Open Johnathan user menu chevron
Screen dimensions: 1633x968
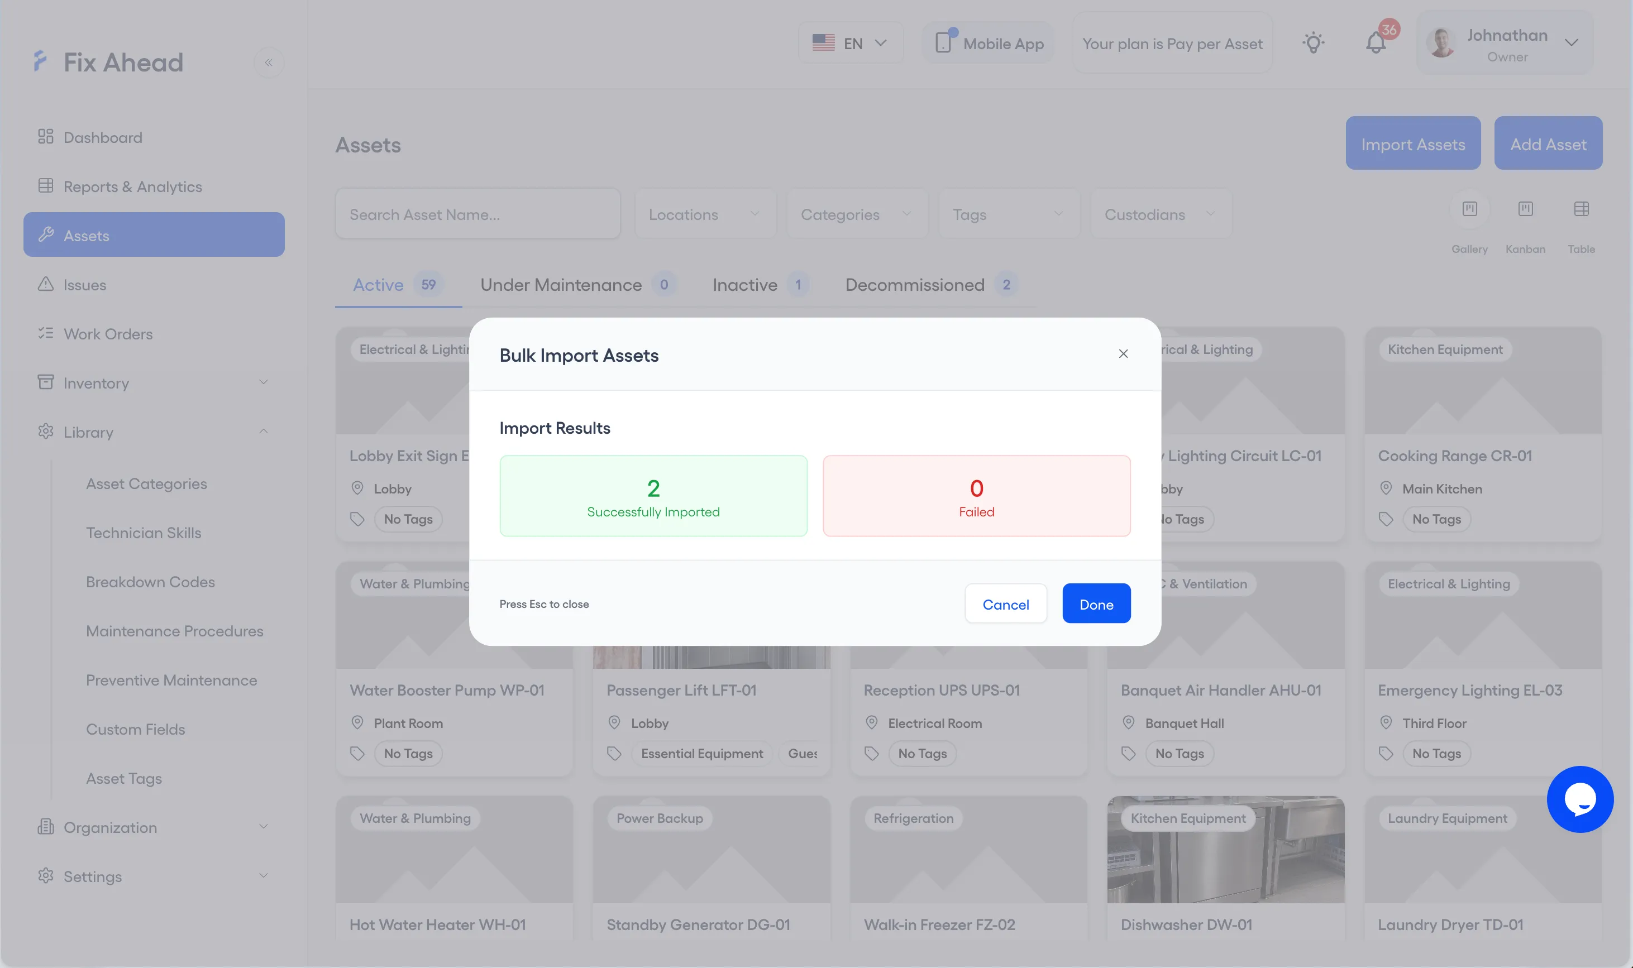[x=1571, y=43]
